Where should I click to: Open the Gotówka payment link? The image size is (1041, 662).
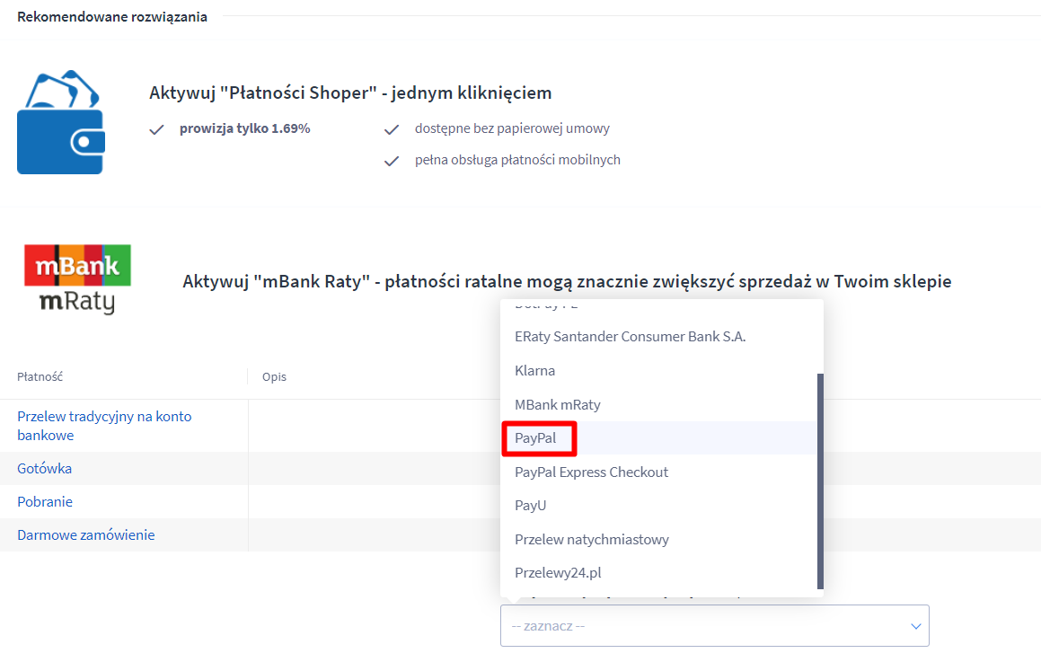45,468
